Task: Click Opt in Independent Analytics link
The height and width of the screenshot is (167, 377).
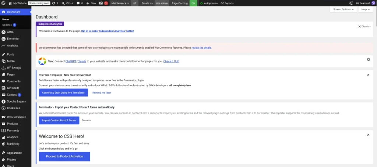Action: (x=108, y=31)
